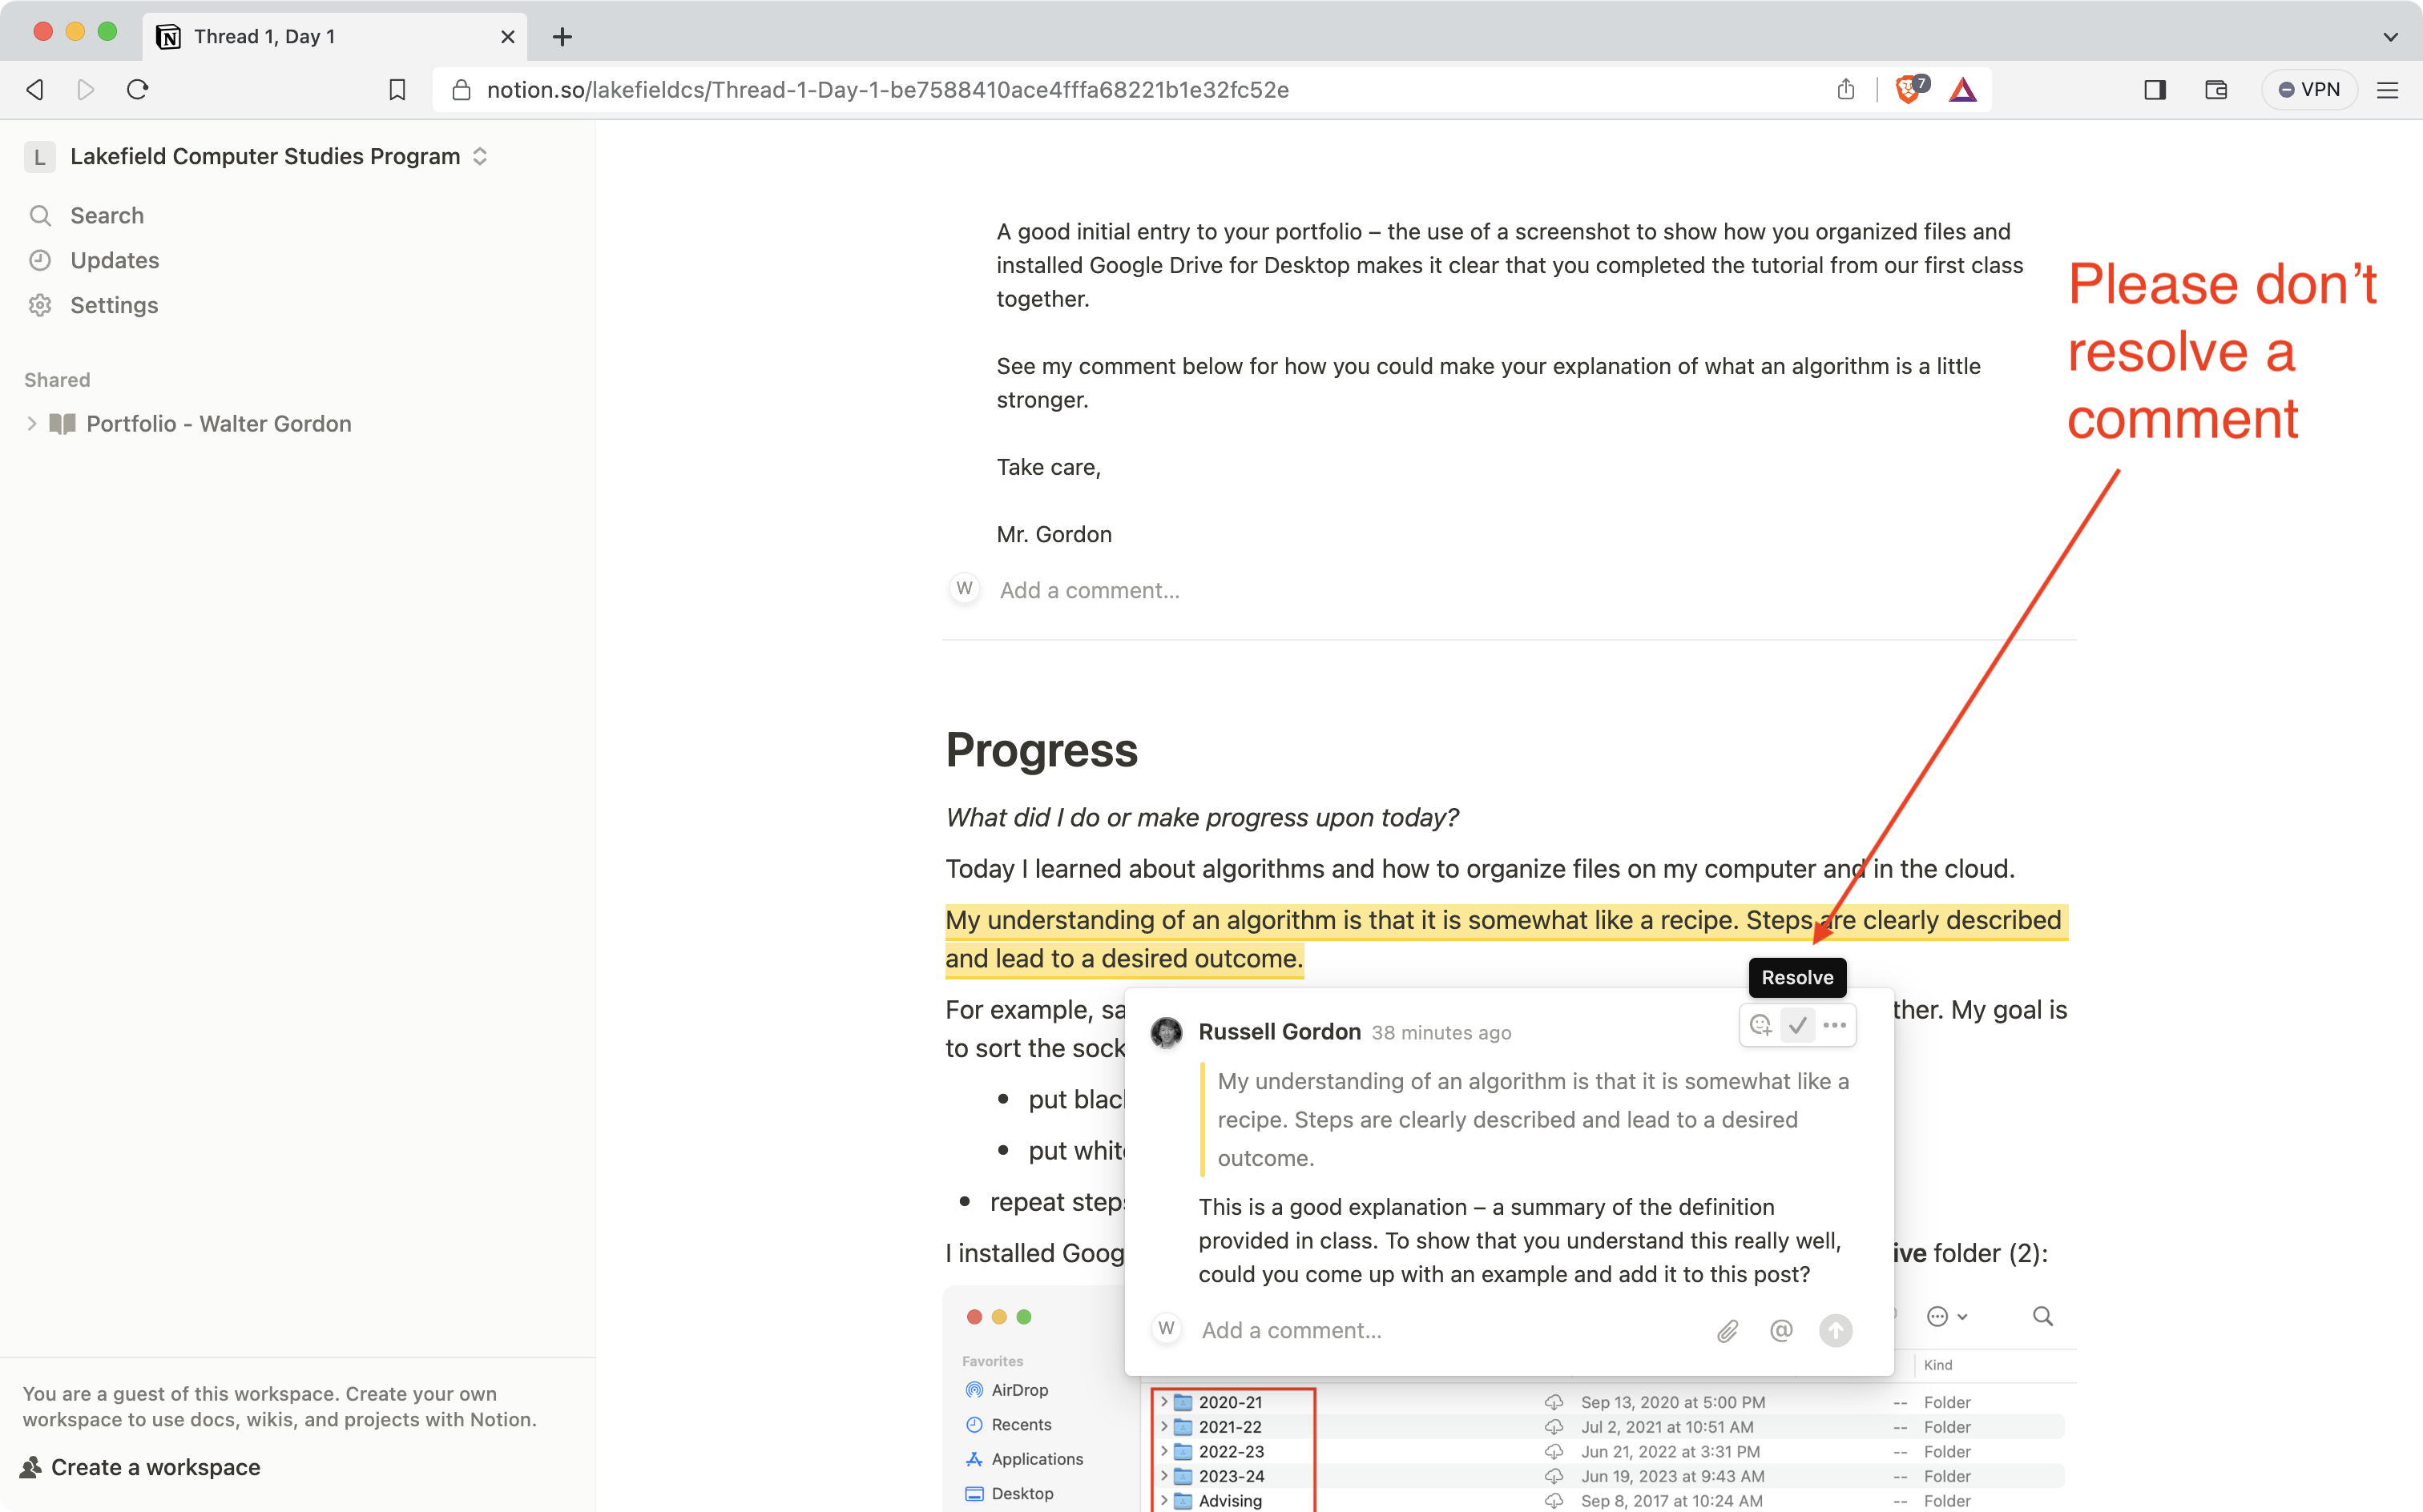Open Settings in the Notion sidebar
The image size is (2423, 1512).
coord(114,305)
